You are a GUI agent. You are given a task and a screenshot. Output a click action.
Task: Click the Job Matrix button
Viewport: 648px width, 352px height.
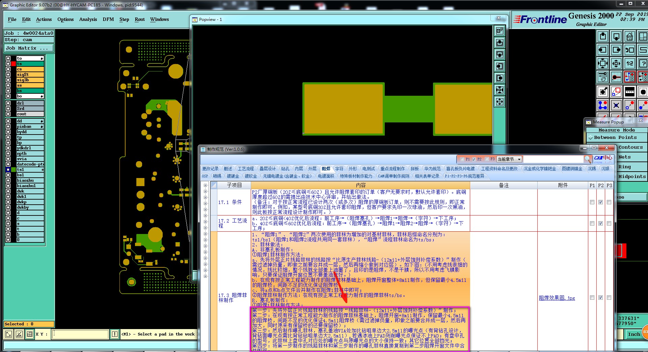[x=29, y=48]
